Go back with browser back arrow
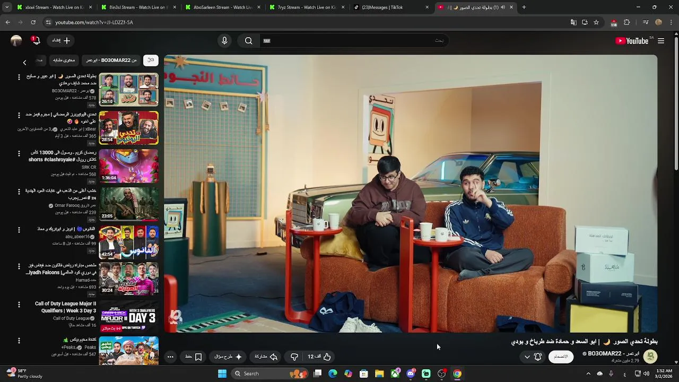This screenshot has height=382, width=679. point(7,22)
